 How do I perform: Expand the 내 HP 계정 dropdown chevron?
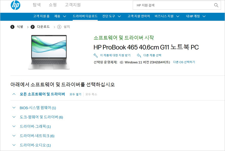(x=204, y=16)
